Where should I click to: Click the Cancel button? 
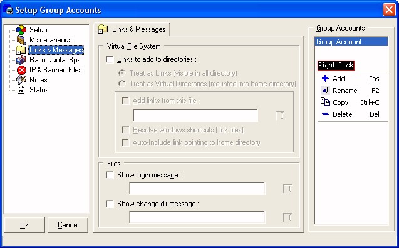(x=68, y=225)
